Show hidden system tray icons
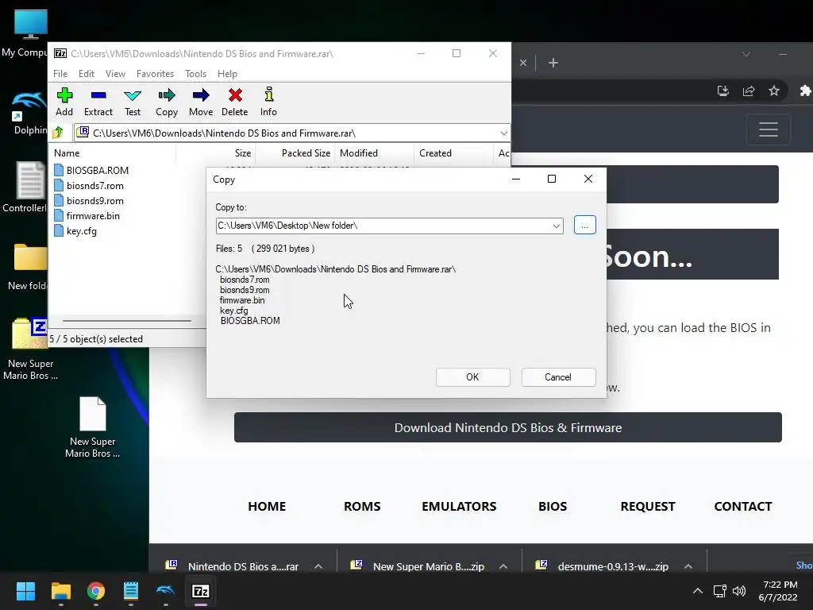Screen dimensions: 813x610 (x=698, y=591)
